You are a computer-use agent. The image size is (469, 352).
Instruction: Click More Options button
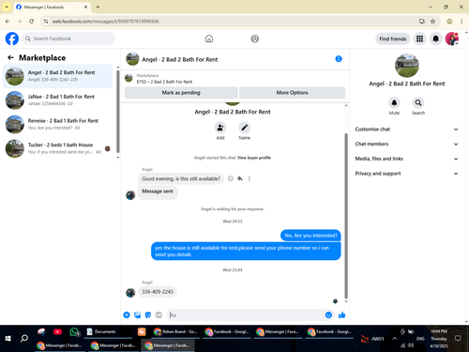[x=292, y=93]
